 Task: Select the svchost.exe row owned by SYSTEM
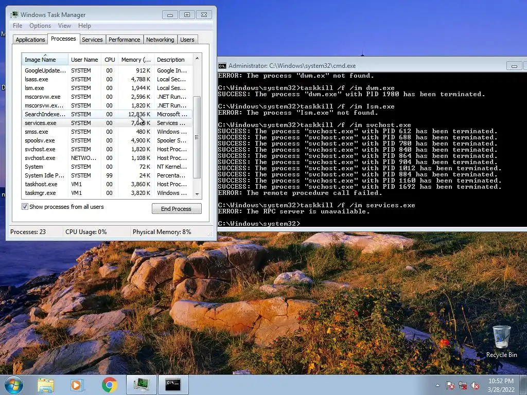pos(107,149)
